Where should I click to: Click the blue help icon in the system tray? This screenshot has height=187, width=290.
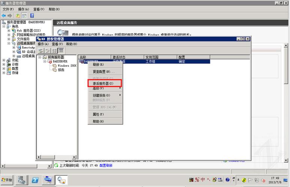point(227,180)
